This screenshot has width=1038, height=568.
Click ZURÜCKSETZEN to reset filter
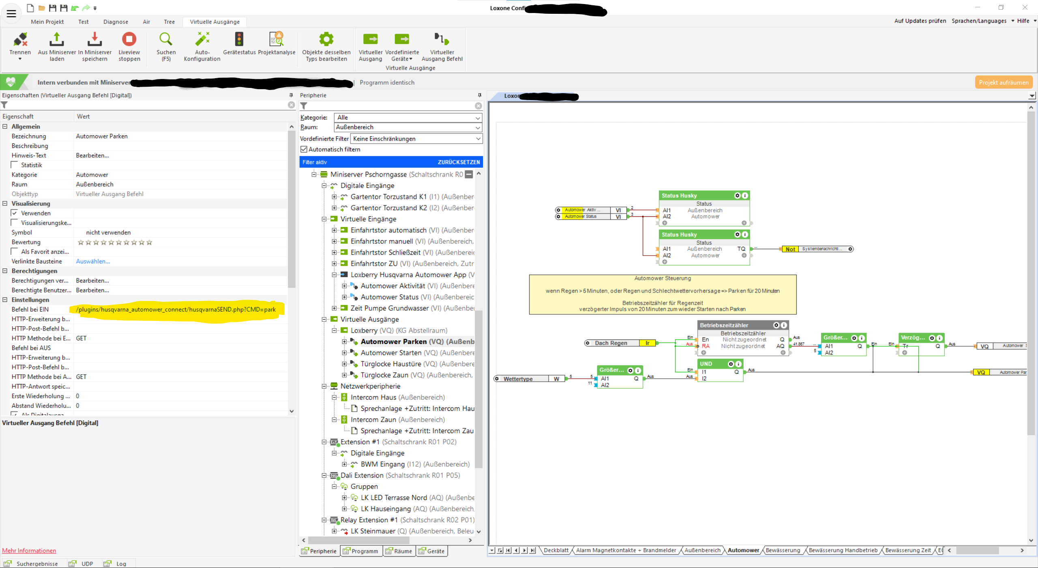(459, 162)
